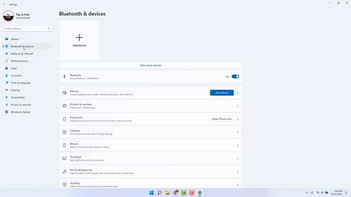This screenshot has width=351, height=197.
Task: Click the Phone Link phone icon
Action: [65, 119]
